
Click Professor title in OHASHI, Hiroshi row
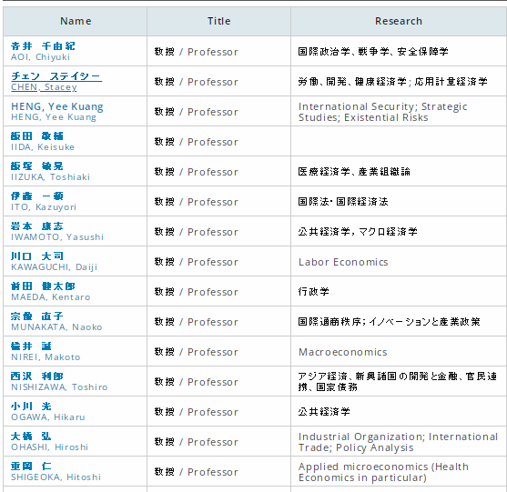(196, 442)
